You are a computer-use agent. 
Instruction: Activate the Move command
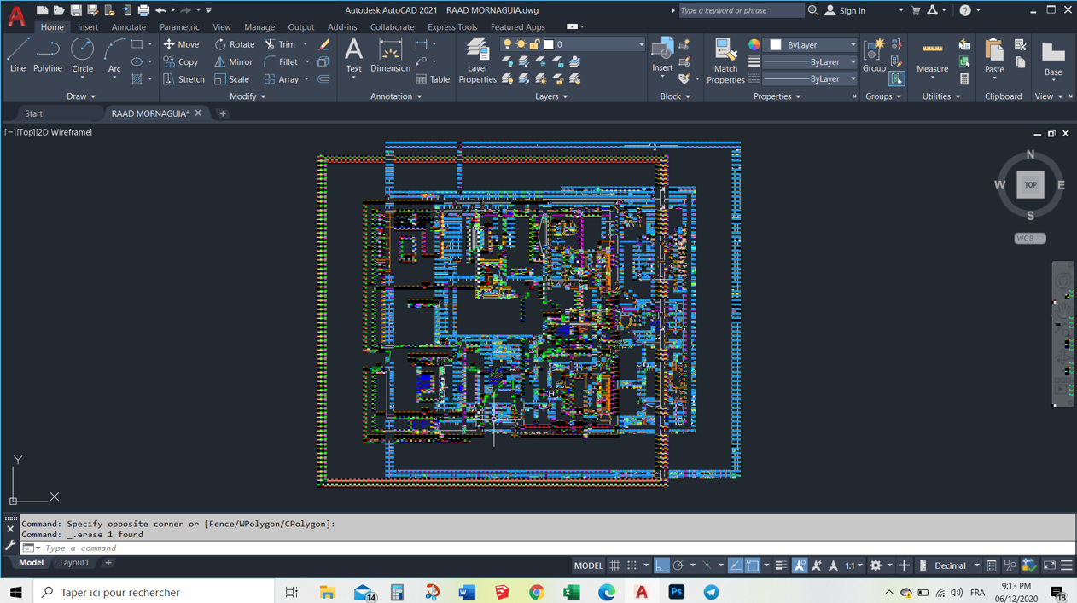(x=180, y=44)
